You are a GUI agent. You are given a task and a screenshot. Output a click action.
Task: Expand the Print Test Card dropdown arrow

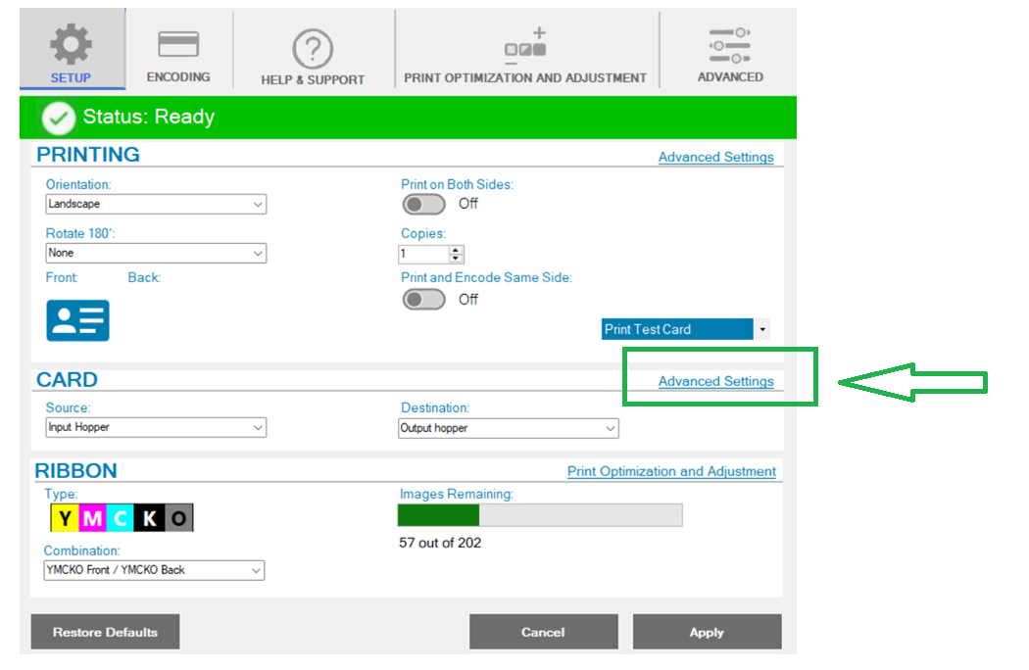761,329
